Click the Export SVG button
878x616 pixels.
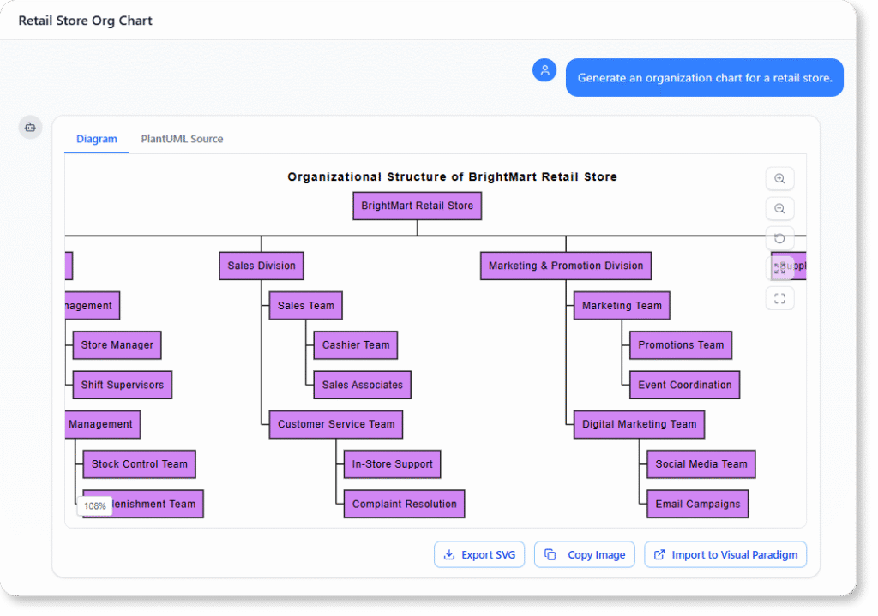point(478,554)
